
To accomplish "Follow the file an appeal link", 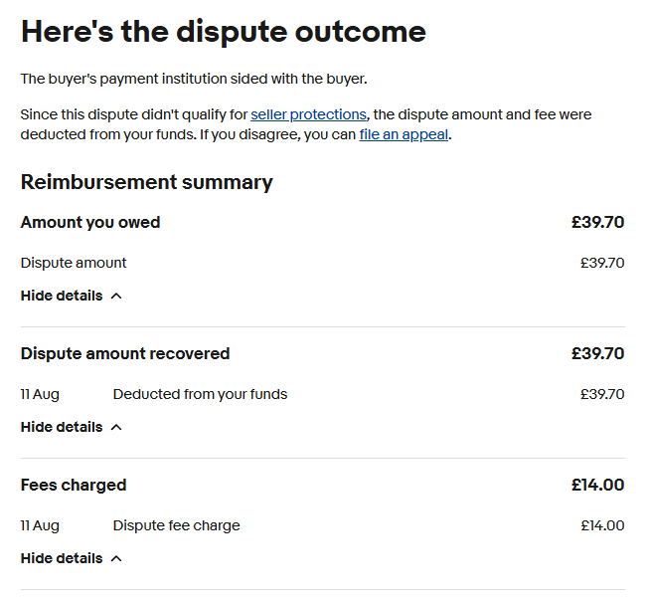I will (x=404, y=134).
